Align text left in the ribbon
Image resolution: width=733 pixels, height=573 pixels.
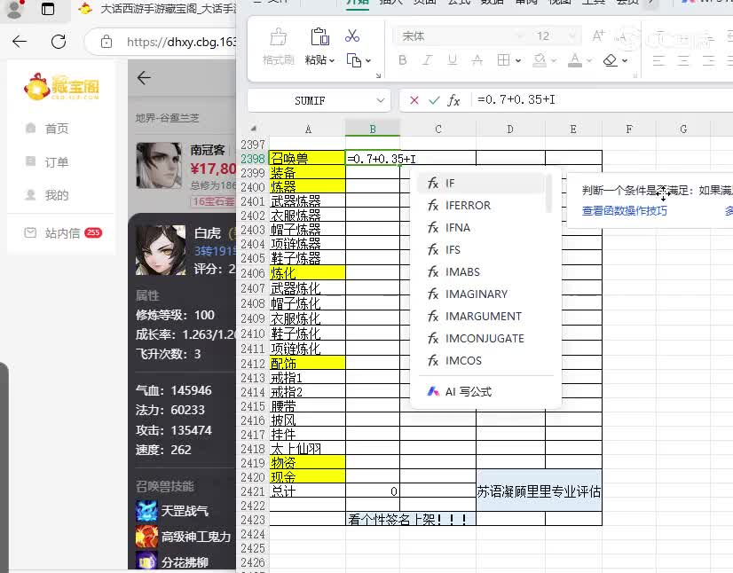658,60
